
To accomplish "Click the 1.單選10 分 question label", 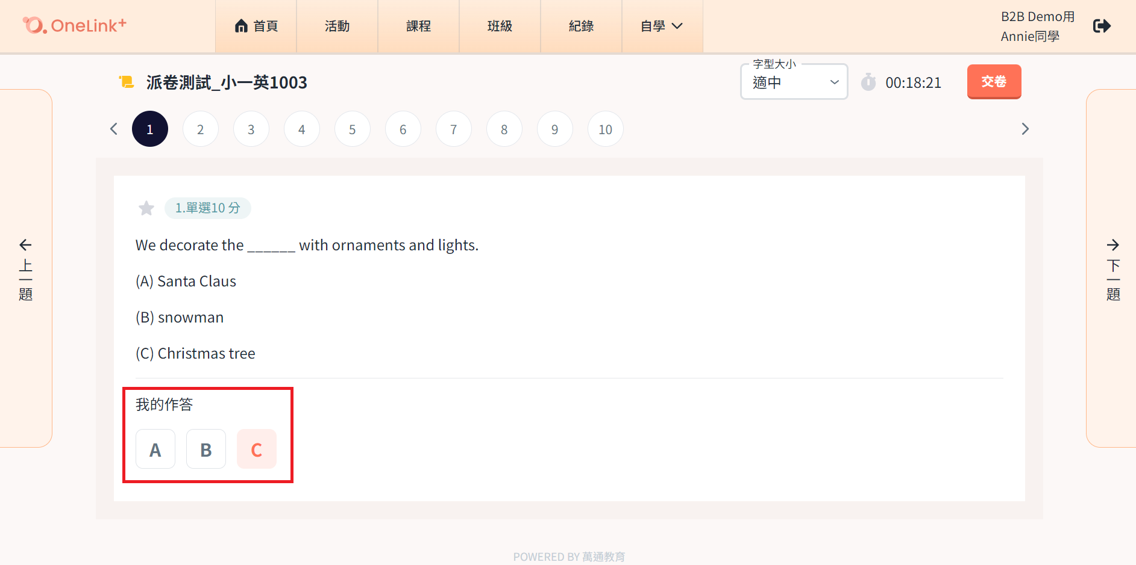I will 208,208.
